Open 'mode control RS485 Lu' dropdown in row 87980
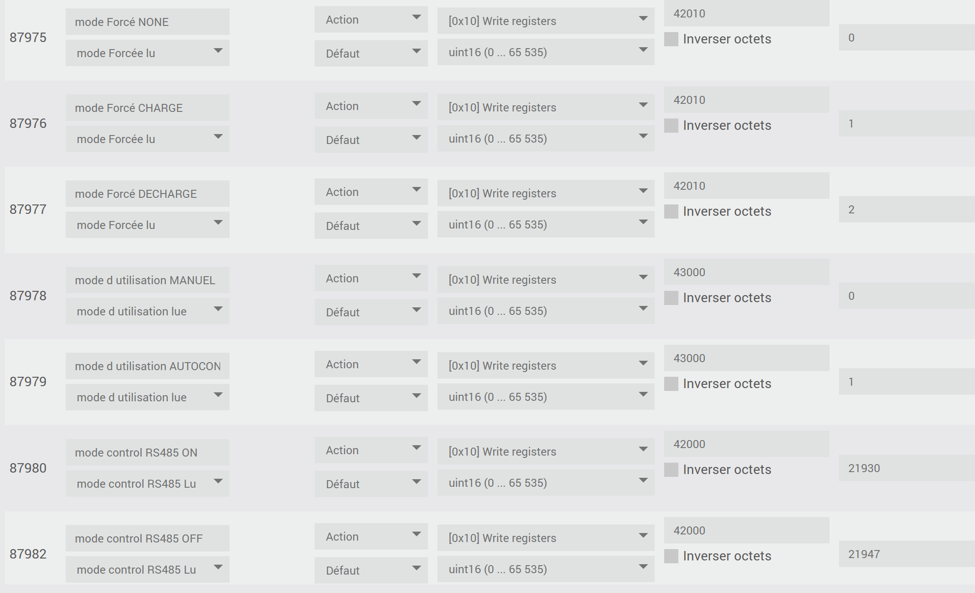The image size is (975, 593). click(x=147, y=484)
